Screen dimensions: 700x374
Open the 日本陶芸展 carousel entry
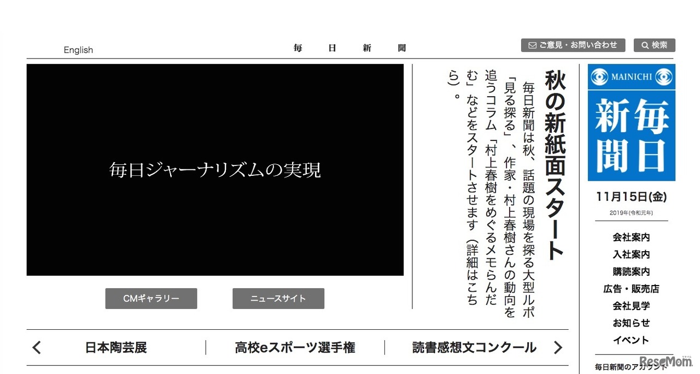(x=115, y=347)
